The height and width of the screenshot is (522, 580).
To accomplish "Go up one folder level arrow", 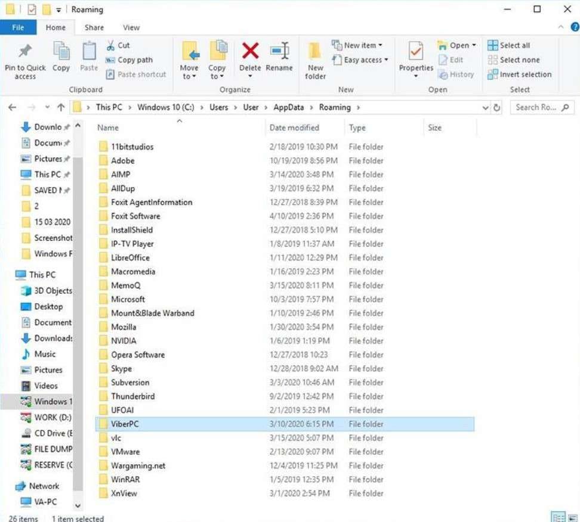I will tap(61, 107).
